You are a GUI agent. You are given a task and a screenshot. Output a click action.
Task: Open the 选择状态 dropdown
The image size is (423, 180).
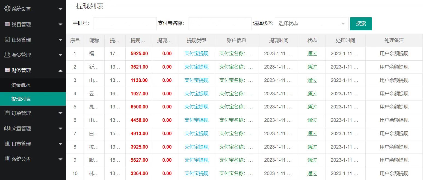tap(311, 23)
